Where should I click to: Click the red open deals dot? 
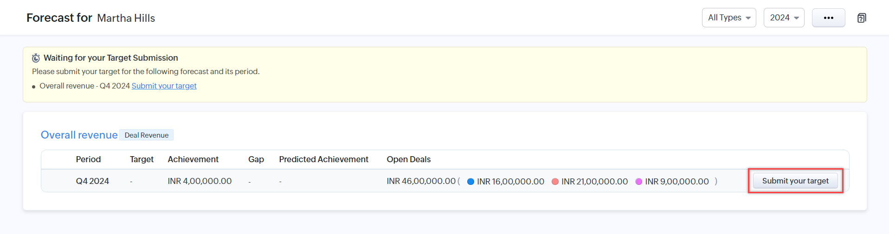click(555, 182)
